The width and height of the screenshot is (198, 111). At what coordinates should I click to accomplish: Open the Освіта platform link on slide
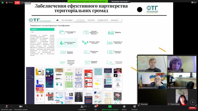[114, 32]
